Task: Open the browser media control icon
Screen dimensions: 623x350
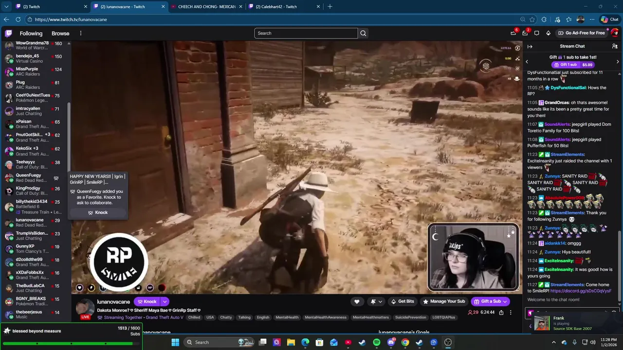Action: [556, 19]
